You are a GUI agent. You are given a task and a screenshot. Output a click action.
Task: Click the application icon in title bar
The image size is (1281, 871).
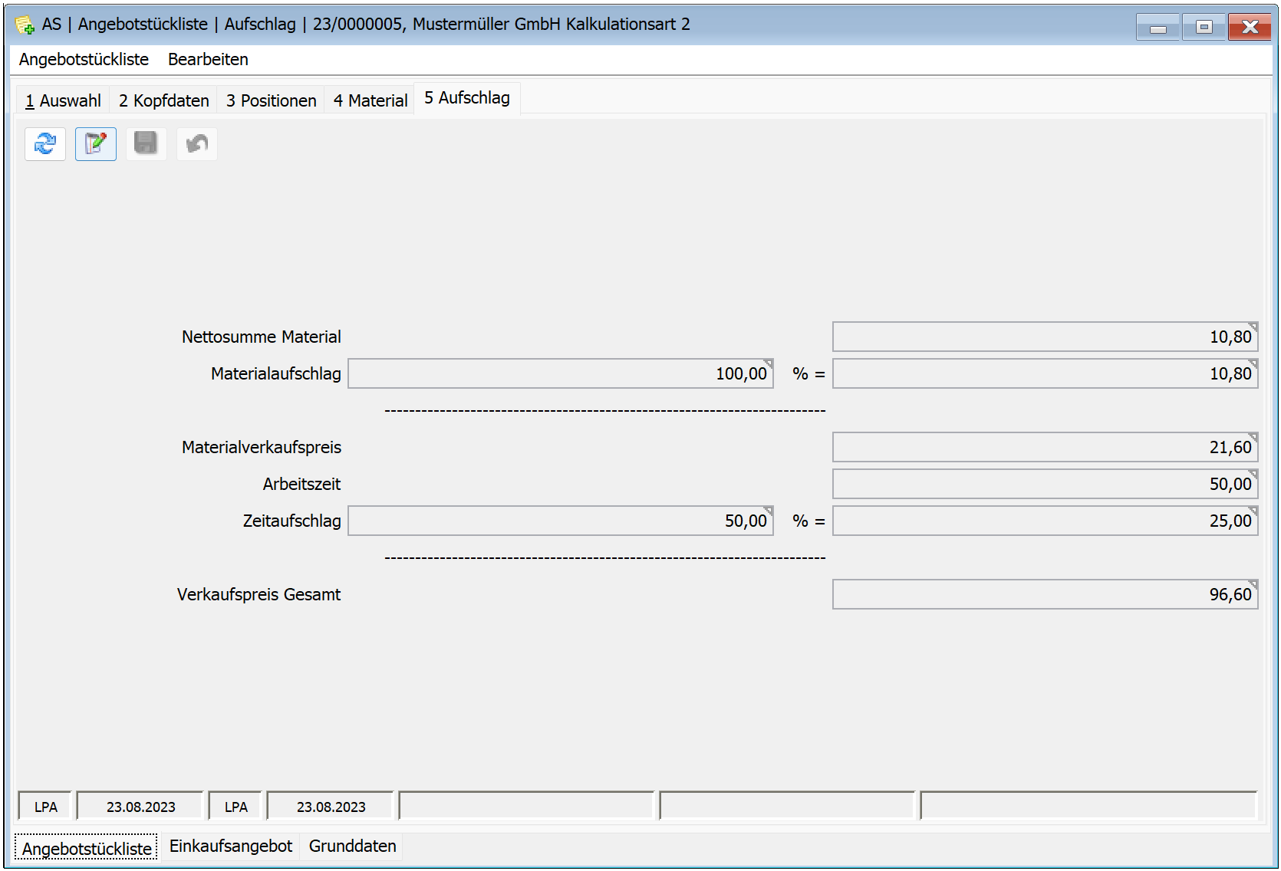point(25,25)
